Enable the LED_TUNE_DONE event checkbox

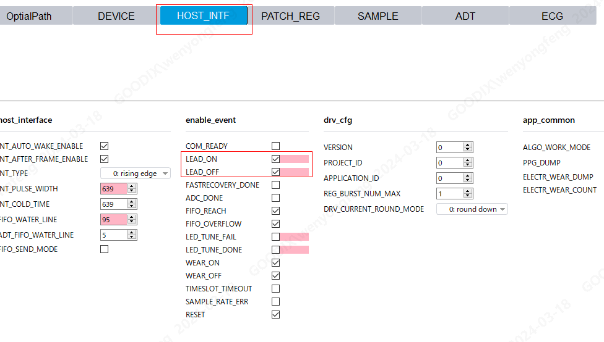(275, 250)
